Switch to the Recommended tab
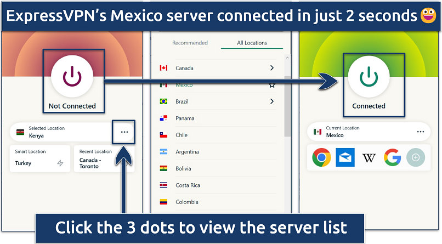The width and height of the screenshot is (442, 244). [190, 43]
